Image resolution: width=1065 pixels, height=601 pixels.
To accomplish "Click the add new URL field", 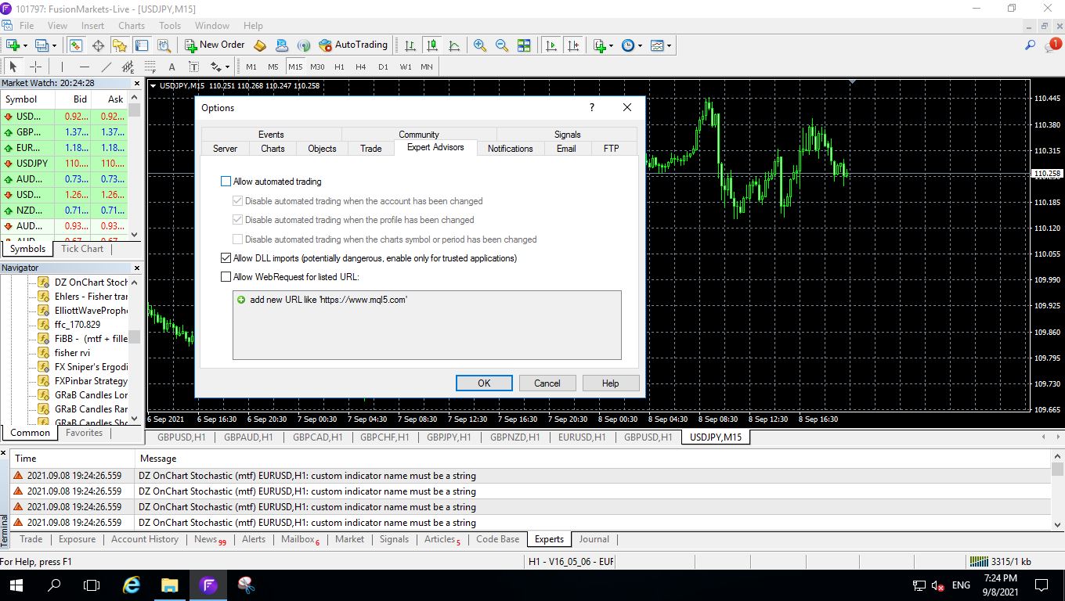I will [x=328, y=300].
